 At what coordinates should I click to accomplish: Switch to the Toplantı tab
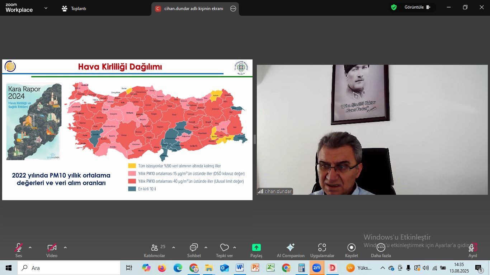pos(74,9)
